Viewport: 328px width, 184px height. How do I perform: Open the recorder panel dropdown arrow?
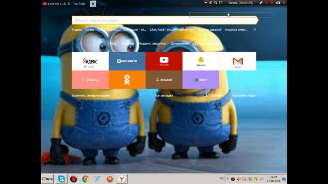pyautogui.click(x=206, y=3)
